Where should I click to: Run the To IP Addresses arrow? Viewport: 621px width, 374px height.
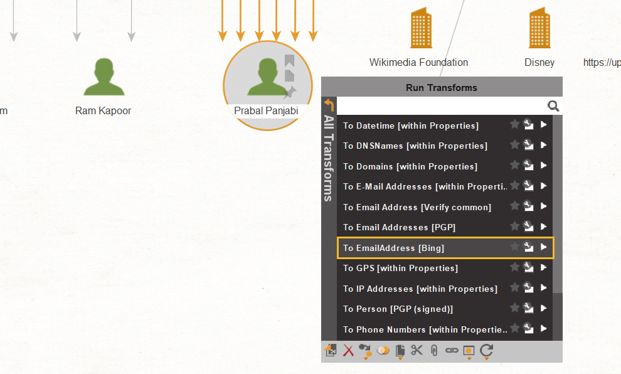[x=544, y=288]
